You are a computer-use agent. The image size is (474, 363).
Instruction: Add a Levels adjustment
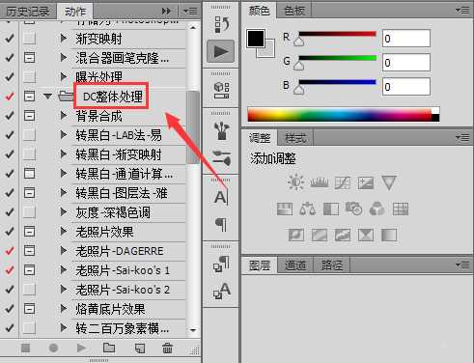click(x=319, y=182)
